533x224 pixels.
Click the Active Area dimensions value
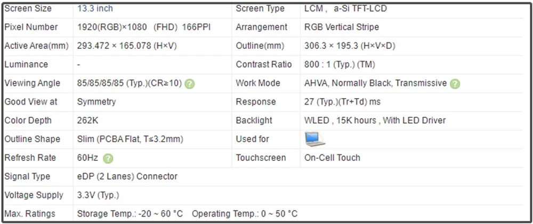(127, 46)
